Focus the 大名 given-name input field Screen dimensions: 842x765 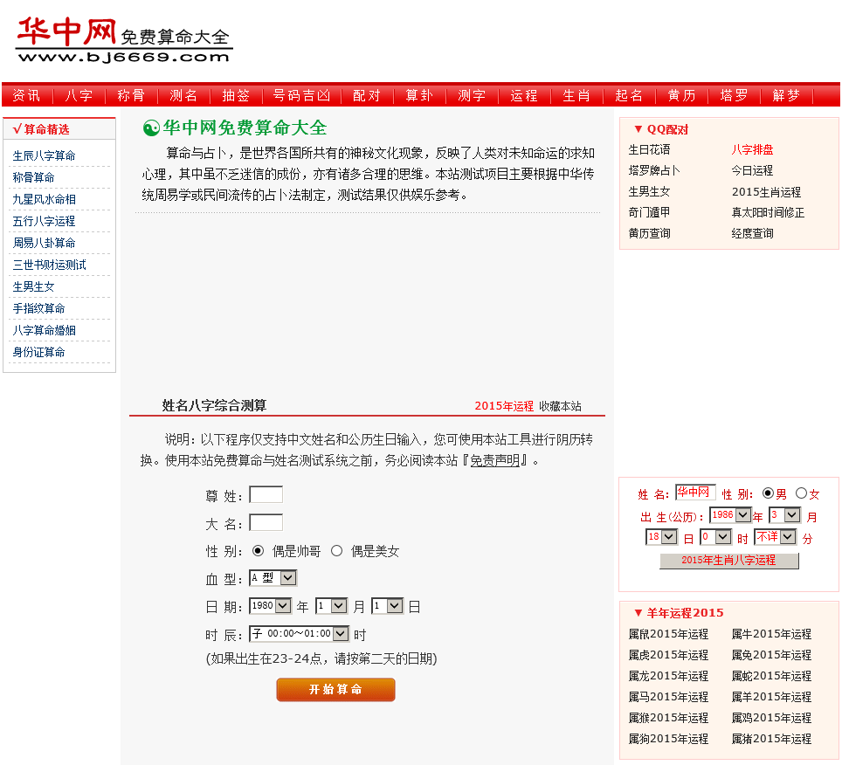tap(266, 522)
